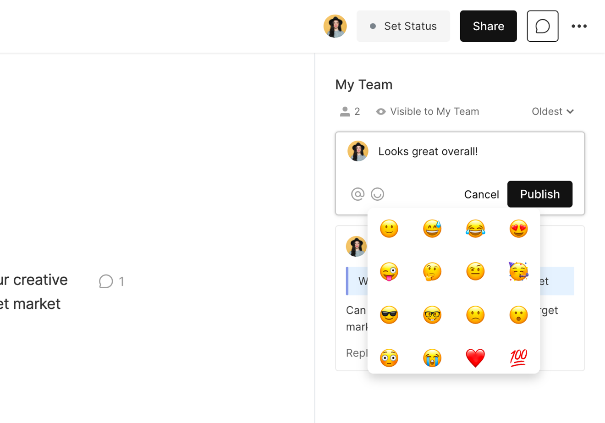
Task: Select the loudly crying face emoji
Action: pyautogui.click(x=432, y=358)
